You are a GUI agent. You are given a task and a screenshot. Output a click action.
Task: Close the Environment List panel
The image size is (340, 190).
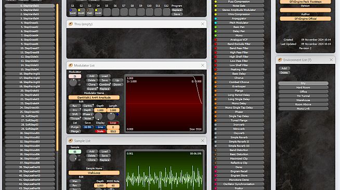[331, 60]
